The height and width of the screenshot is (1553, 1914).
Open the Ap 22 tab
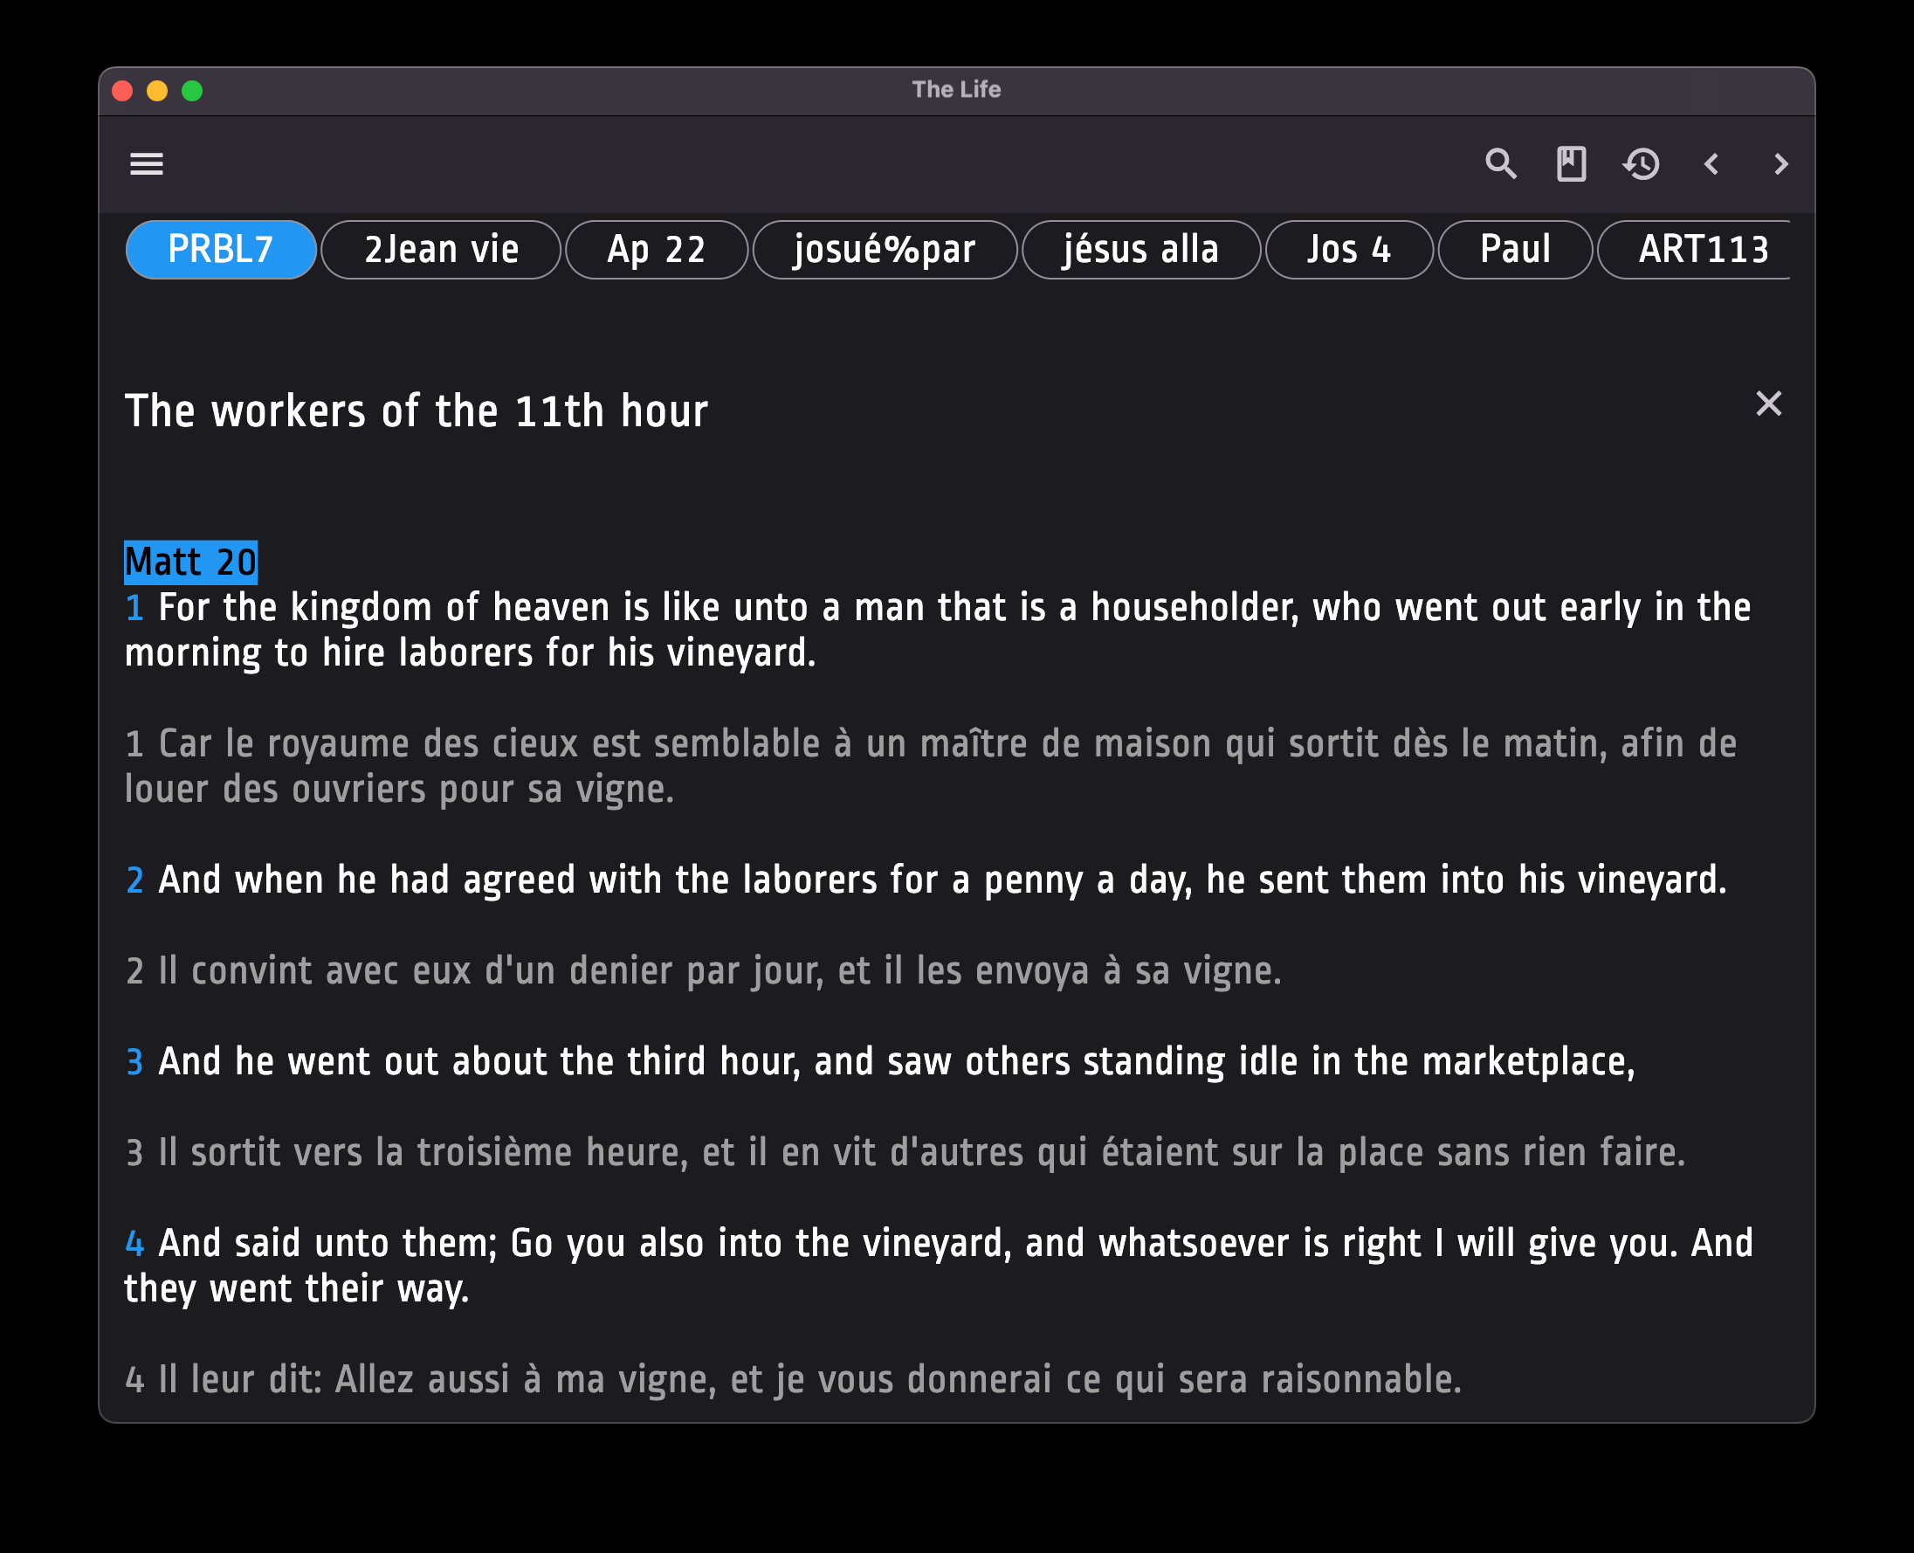pos(657,250)
